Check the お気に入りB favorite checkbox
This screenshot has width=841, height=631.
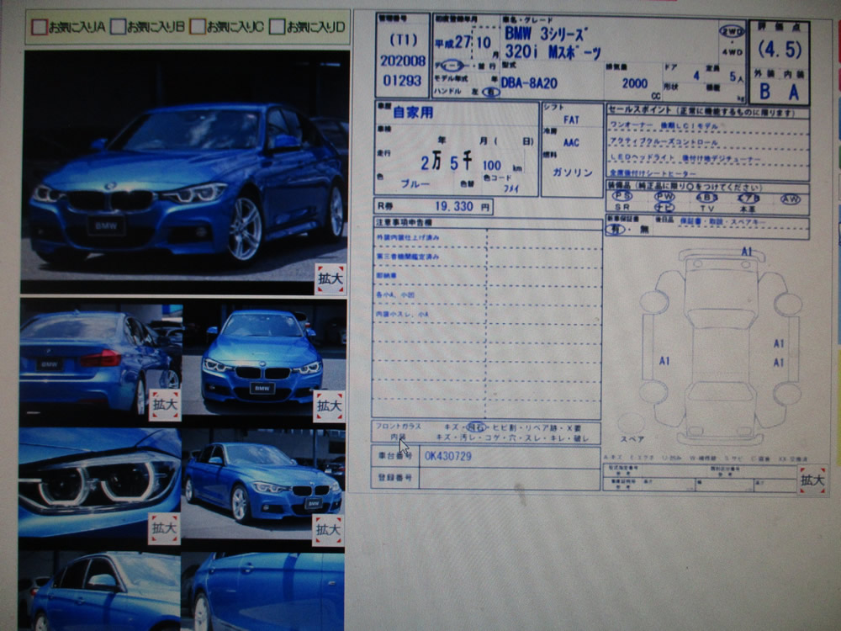(x=118, y=26)
